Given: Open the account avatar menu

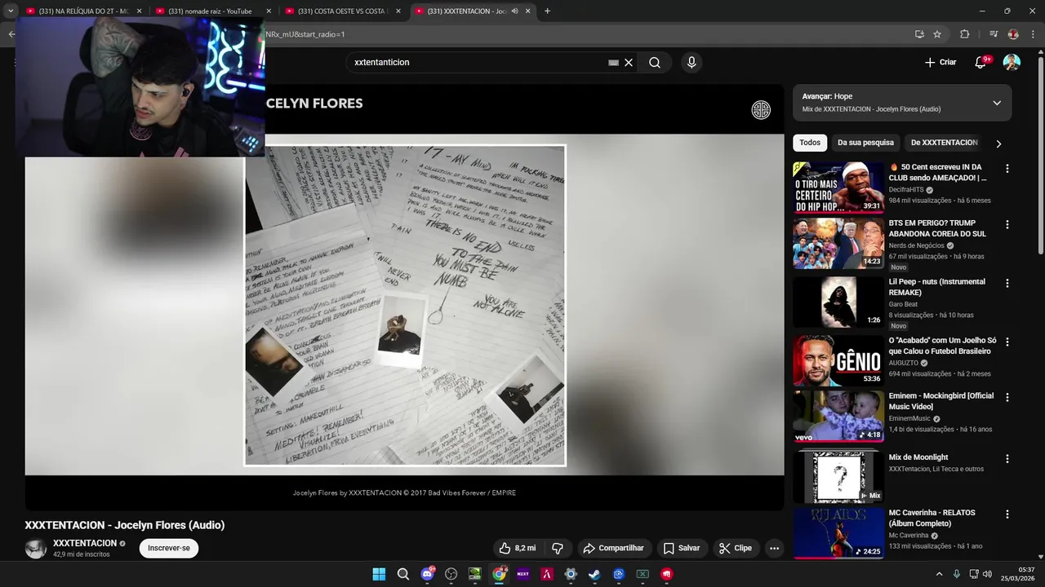Looking at the screenshot, I should 1012,62.
